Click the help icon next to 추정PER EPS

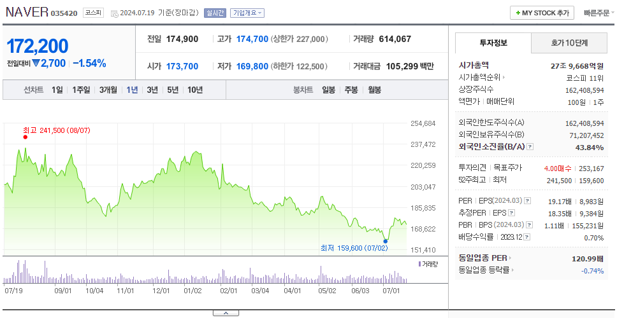pos(511,213)
